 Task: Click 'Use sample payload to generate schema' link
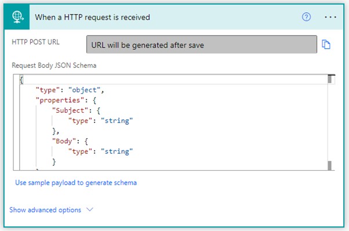pyautogui.click(x=76, y=183)
